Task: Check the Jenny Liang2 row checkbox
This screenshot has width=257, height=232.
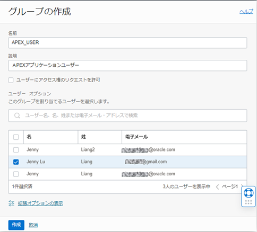Action: 16,150
